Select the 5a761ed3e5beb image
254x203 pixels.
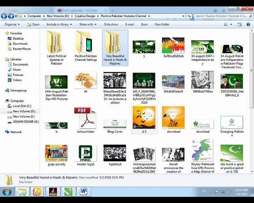point(173,47)
